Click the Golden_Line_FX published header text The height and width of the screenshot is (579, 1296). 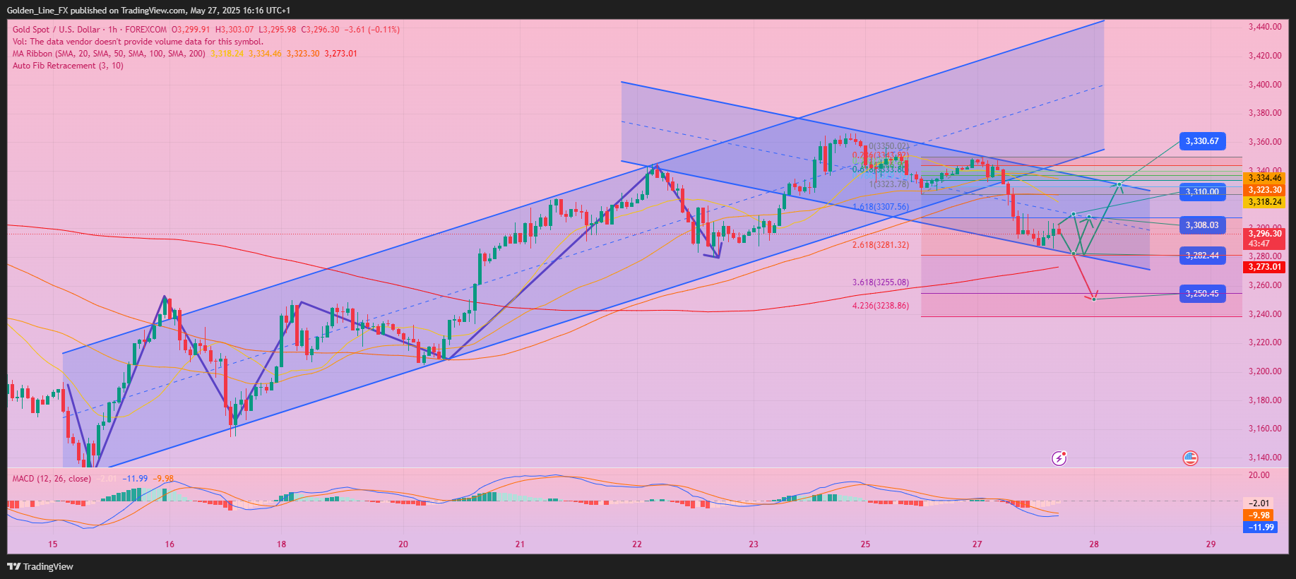(148, 11)
